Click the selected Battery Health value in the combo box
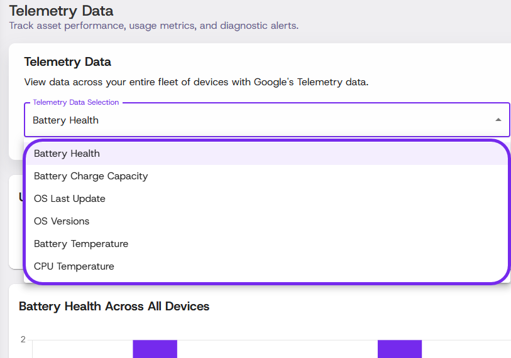 (x=65, y=120)
